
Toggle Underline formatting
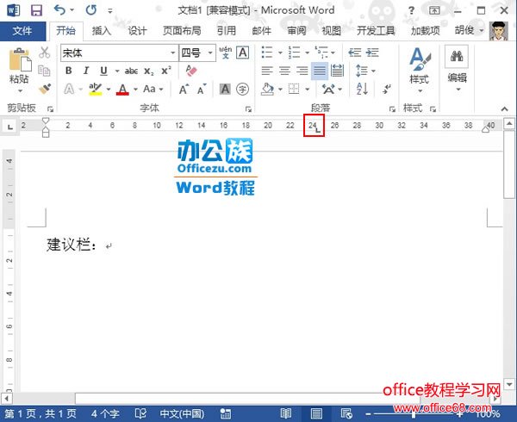104,71
